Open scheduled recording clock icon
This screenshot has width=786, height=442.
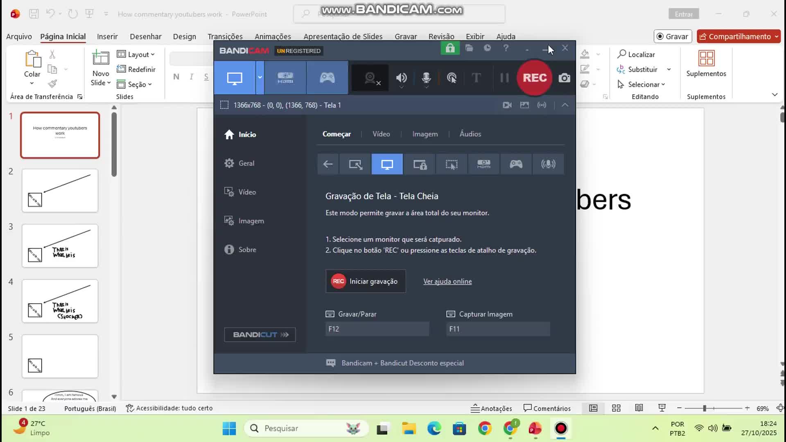coord(487,48)
